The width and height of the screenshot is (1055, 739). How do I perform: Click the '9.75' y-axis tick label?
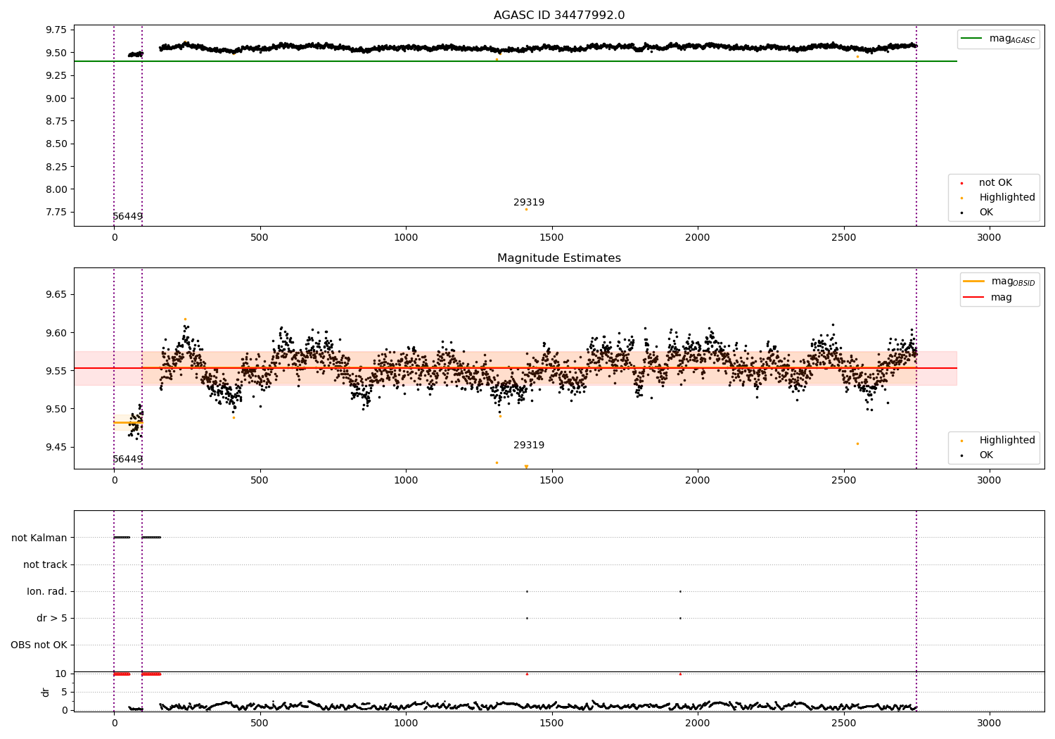coord(56,30)
